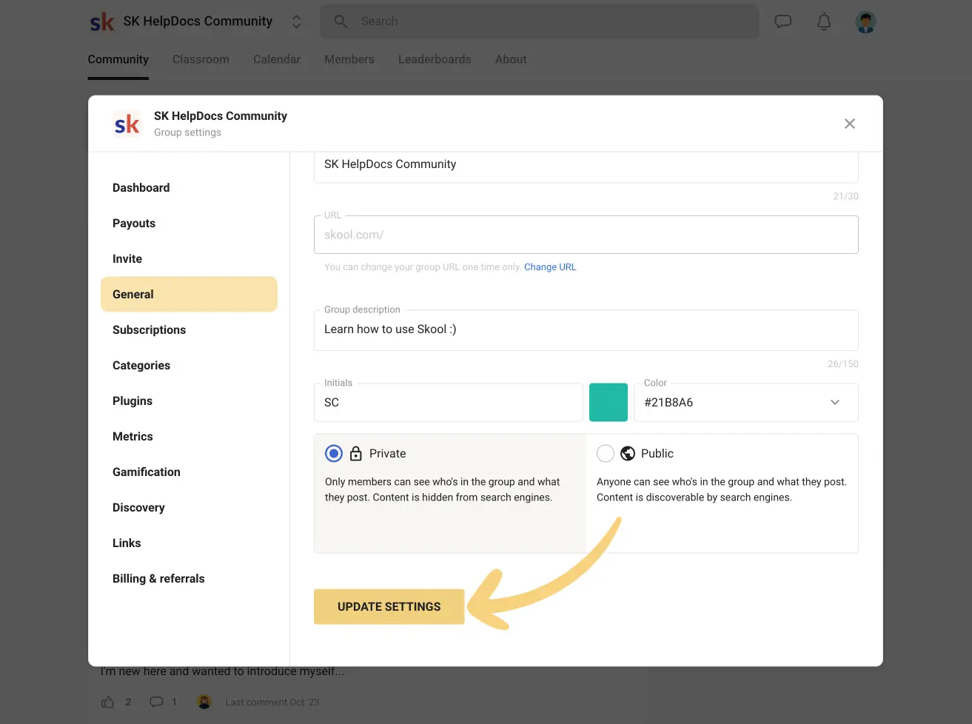Click the padlock icon next to Private
This screenshot has height=724, width=972.
356,453
